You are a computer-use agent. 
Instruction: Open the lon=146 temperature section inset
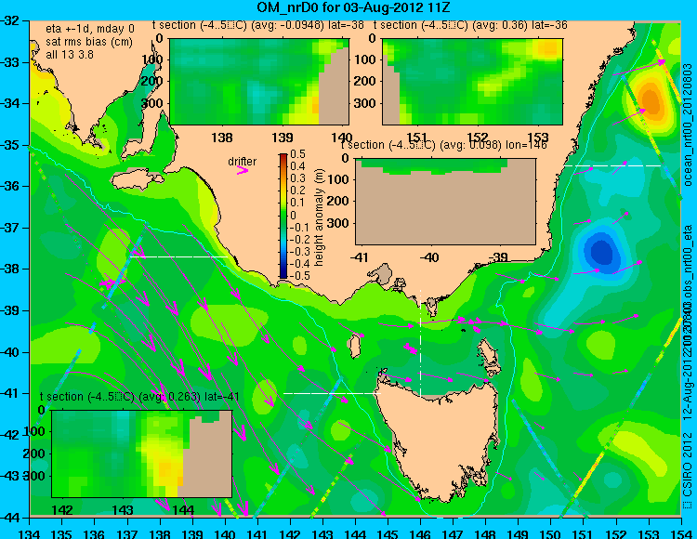point(445,201)
